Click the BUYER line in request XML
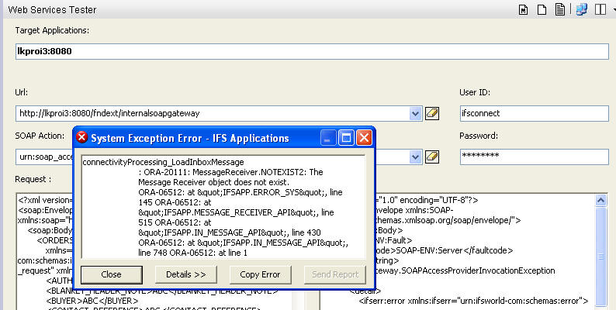Viewport: 616px width, 310px height. coord(92,301)
